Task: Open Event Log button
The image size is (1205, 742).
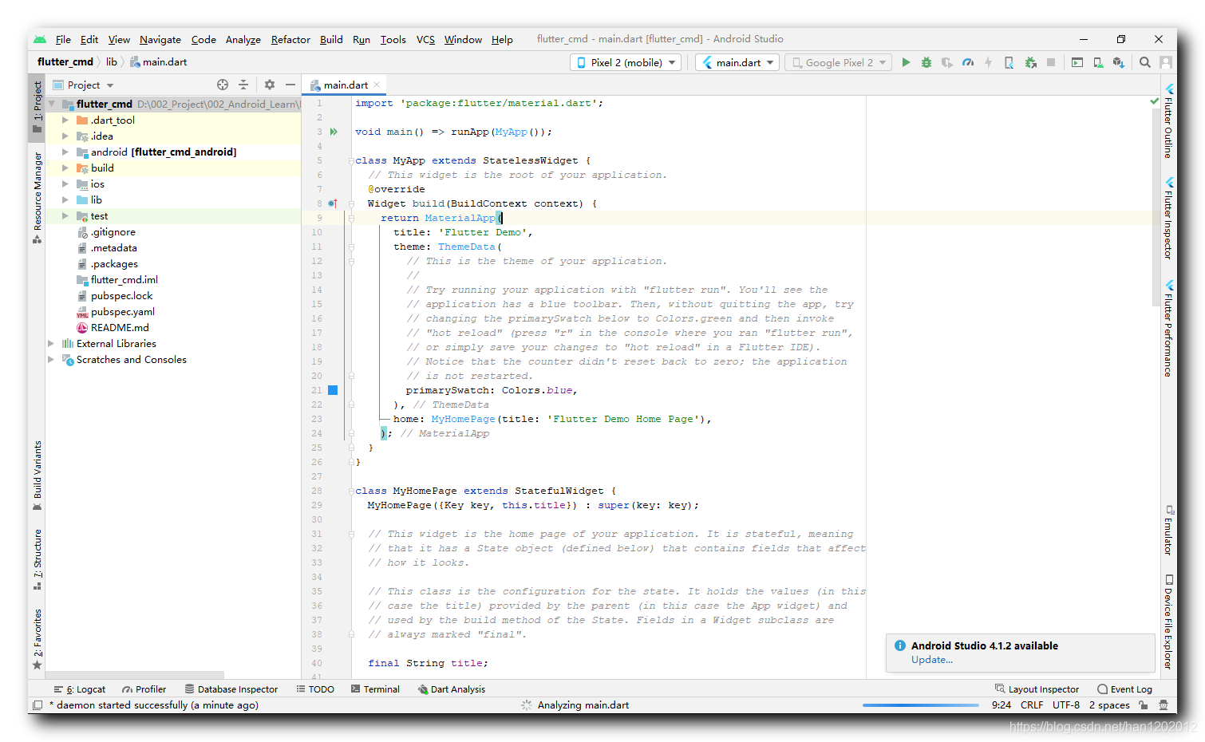Action: click(x=1125, y=689)
